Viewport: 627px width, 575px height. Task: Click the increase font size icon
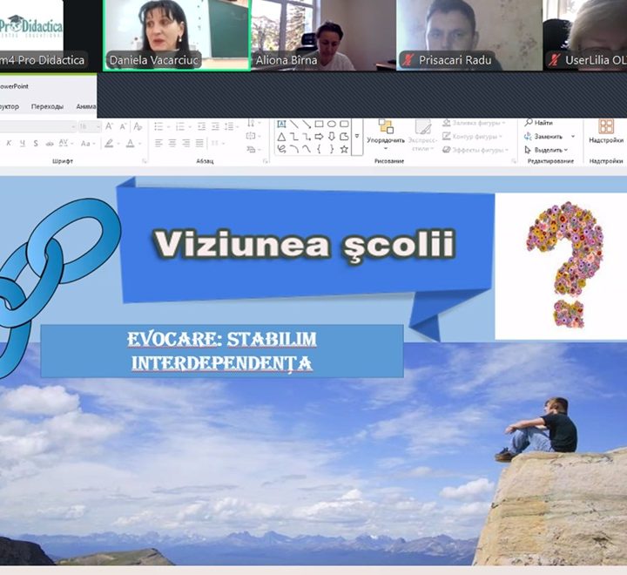click(x=110, y=126)
